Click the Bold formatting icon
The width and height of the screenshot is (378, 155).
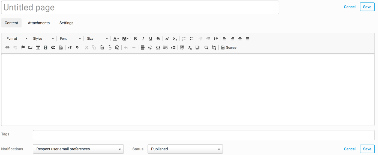pyautogui.click(x=135, y=39)
